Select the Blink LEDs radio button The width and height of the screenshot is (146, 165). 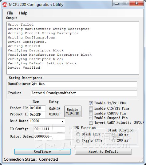(78, 134)
